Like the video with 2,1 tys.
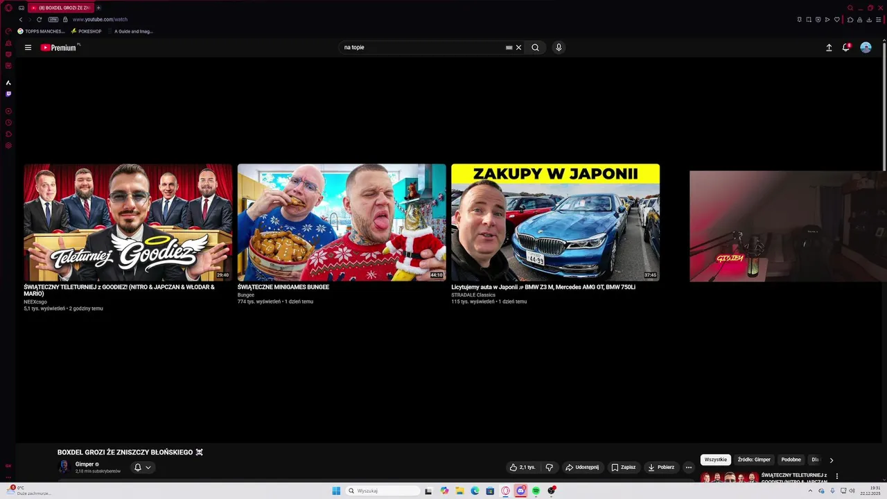Screen dimensions: 887x499 point(523,467)
